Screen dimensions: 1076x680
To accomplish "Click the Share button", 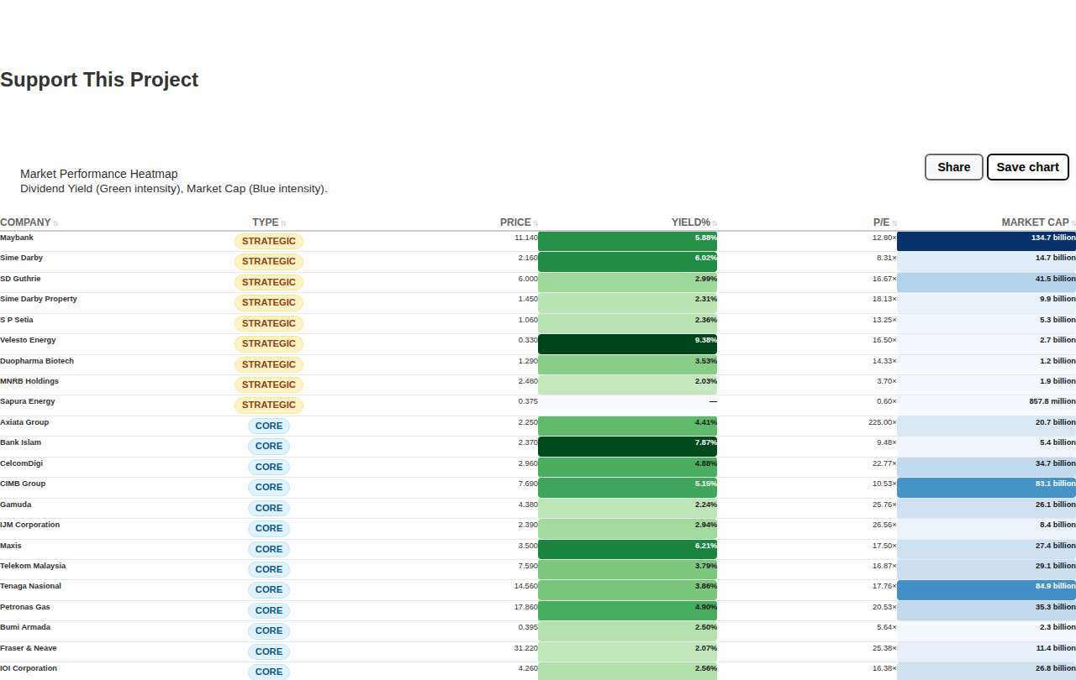I will coord(954,167).
